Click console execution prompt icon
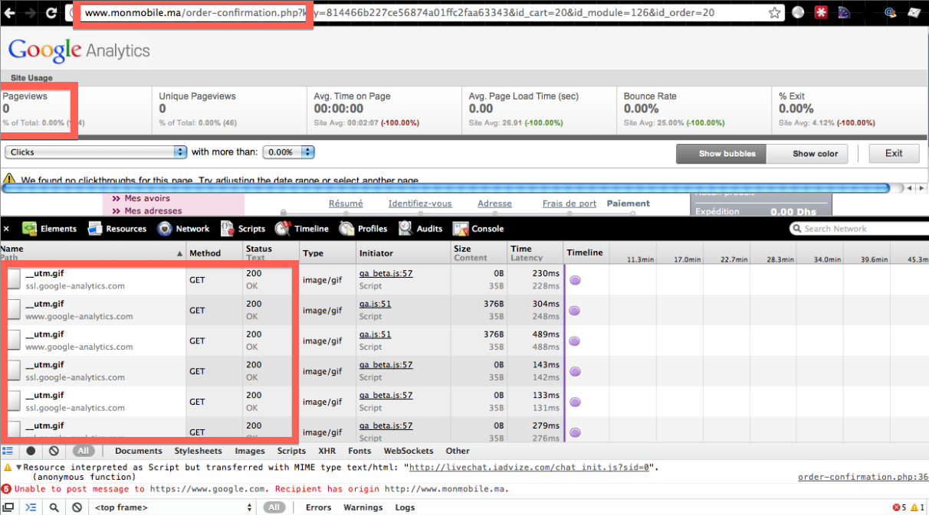The height and width of the screenshot is (515, 929). tap(31, 507)
